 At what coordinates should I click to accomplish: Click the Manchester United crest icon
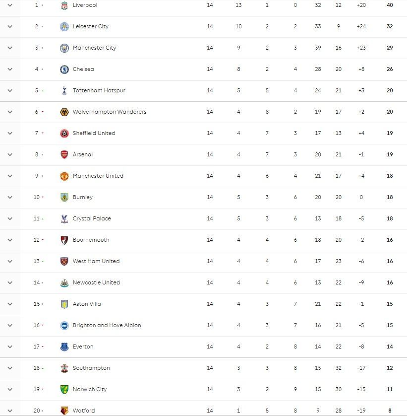(x=64, y=176)
